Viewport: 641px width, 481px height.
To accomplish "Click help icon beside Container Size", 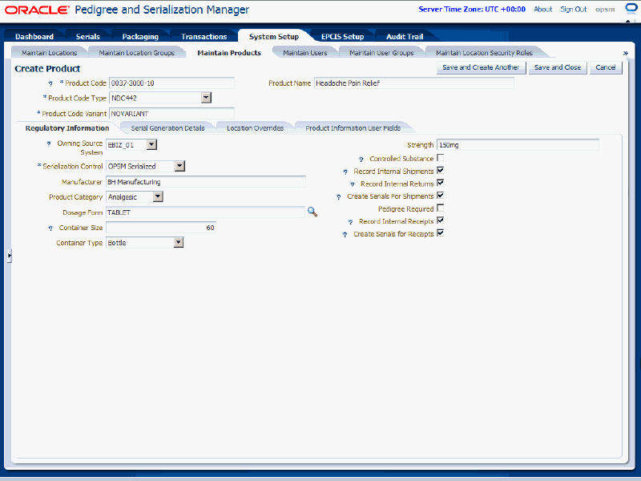I will tap(50, 228).
